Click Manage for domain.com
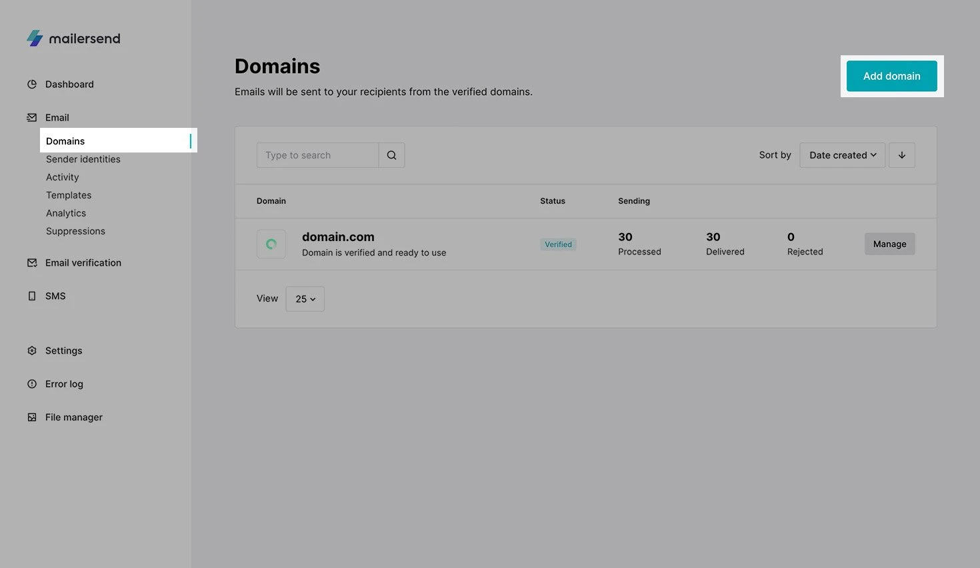This screenshot has height=568, width=980. click(889, 244)
